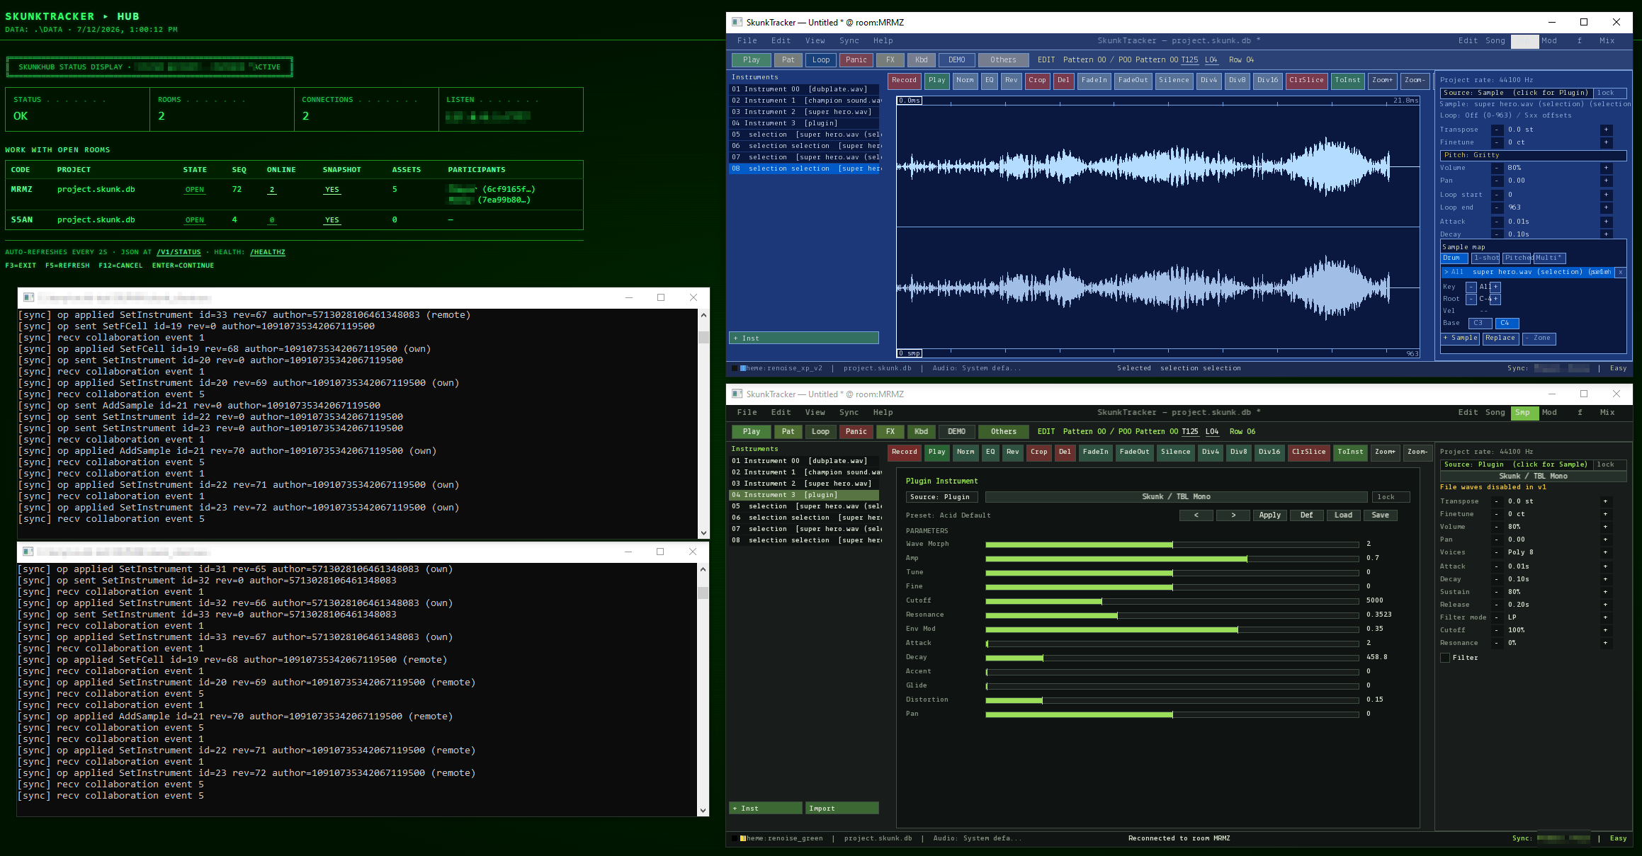Decrease Volume with minus in blue tracker
Screen dimensions: 1642x856
(x=1497, y=168)
